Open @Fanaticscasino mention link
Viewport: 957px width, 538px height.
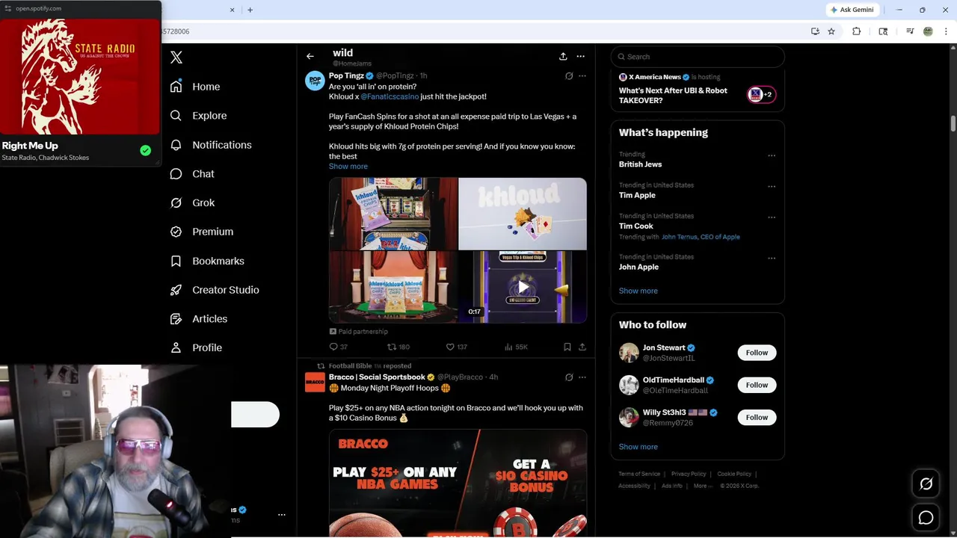click(x=390, y=96)
